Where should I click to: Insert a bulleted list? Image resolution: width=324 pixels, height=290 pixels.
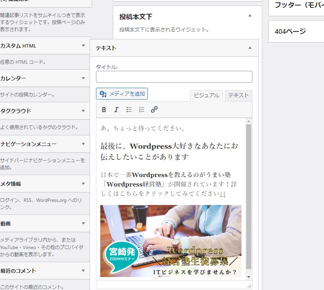(129, 110)
